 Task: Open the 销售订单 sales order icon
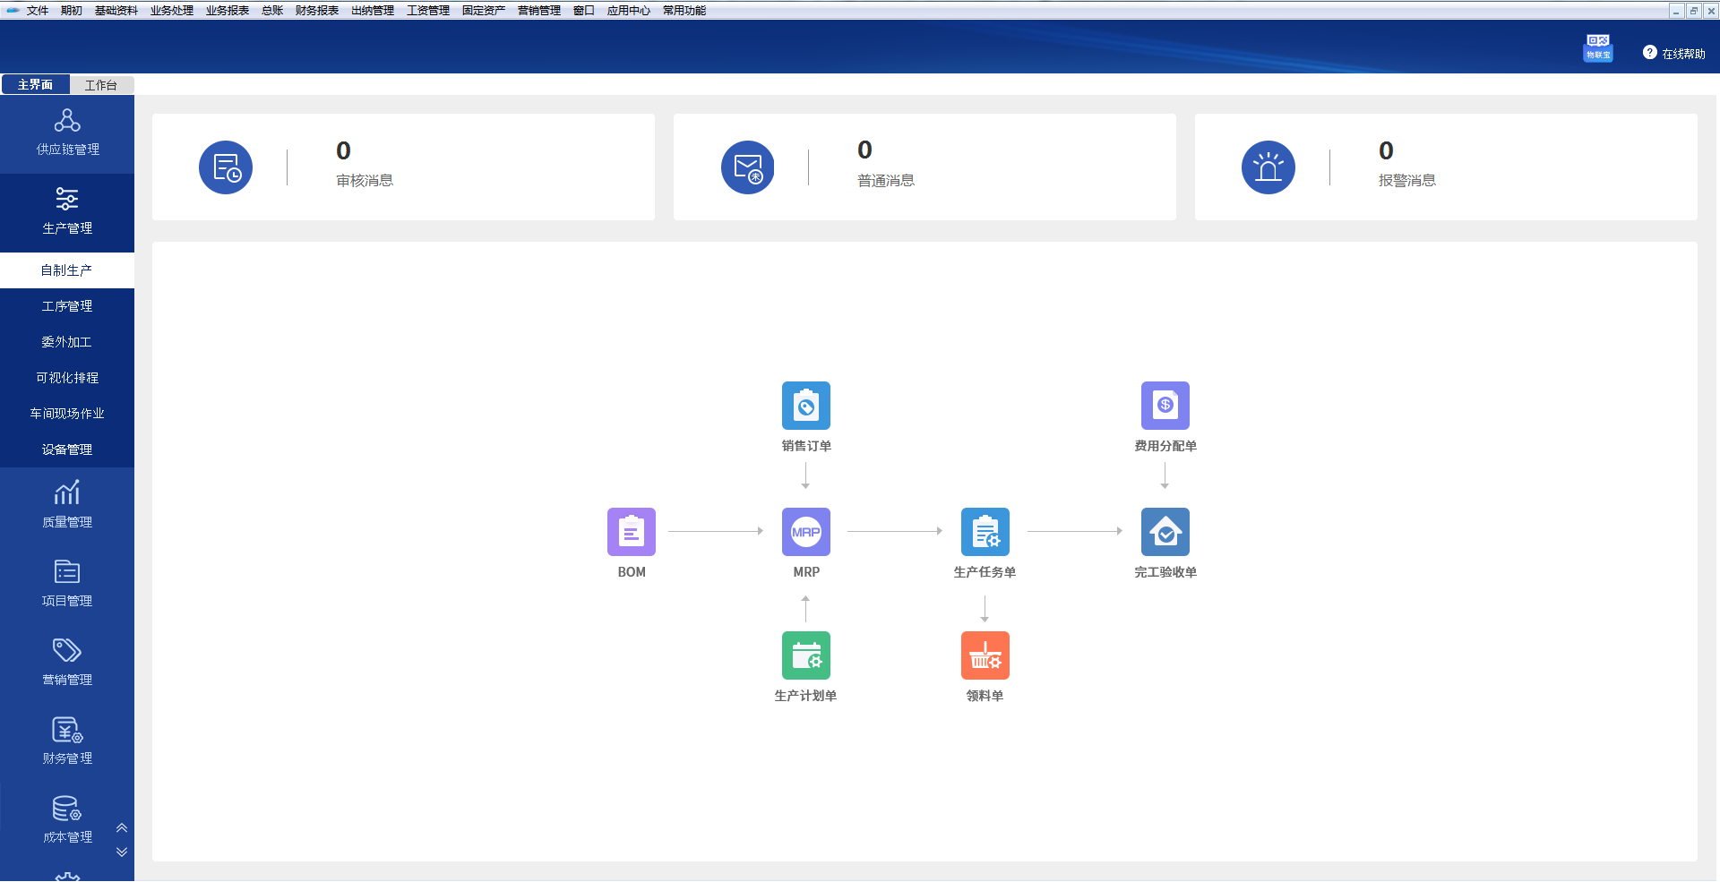(805, 406)
